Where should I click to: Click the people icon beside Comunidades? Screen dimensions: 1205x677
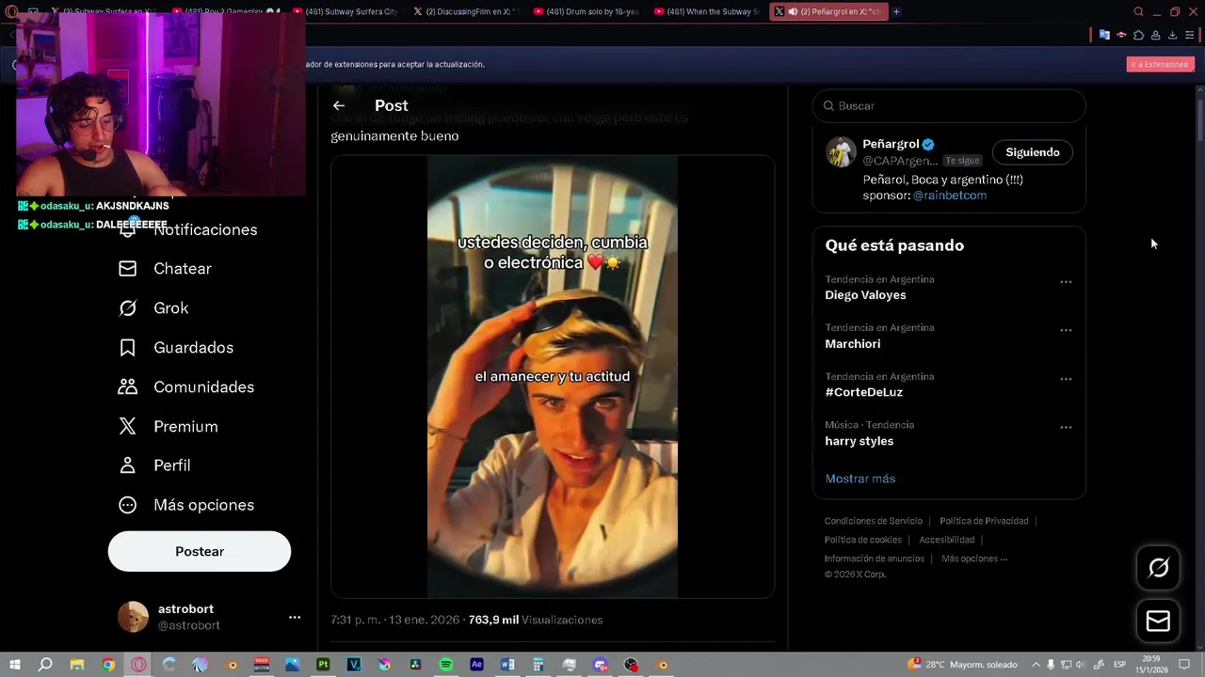(x=128, y=387)
